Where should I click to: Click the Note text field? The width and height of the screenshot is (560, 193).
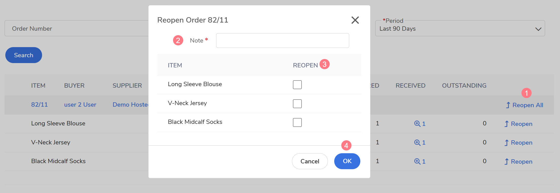[x=282, y=41]
